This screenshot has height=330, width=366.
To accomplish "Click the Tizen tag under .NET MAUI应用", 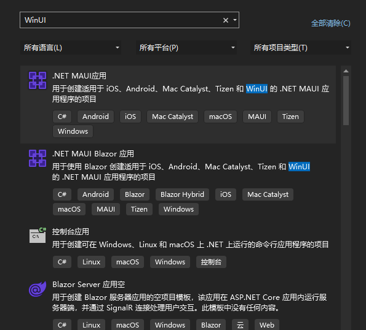I will (290, 117).
